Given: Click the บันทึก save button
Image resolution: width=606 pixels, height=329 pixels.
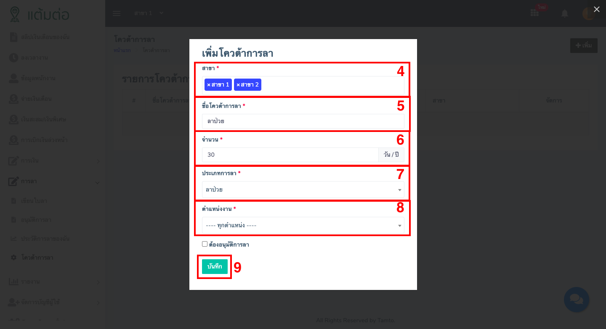Looking at the screenshot, I should click(215, 266).
